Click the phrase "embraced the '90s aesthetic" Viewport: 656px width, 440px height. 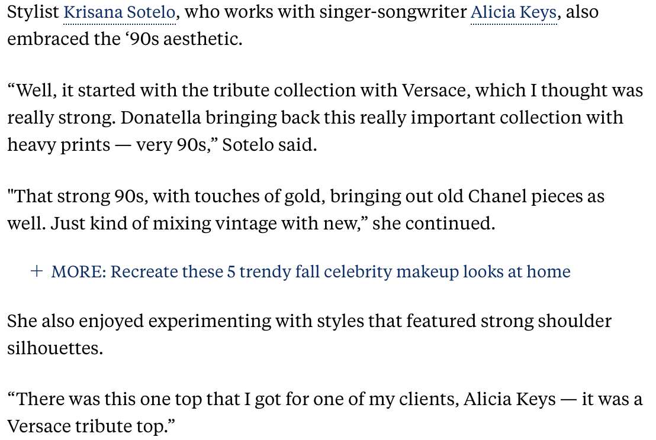coord(124,40)
